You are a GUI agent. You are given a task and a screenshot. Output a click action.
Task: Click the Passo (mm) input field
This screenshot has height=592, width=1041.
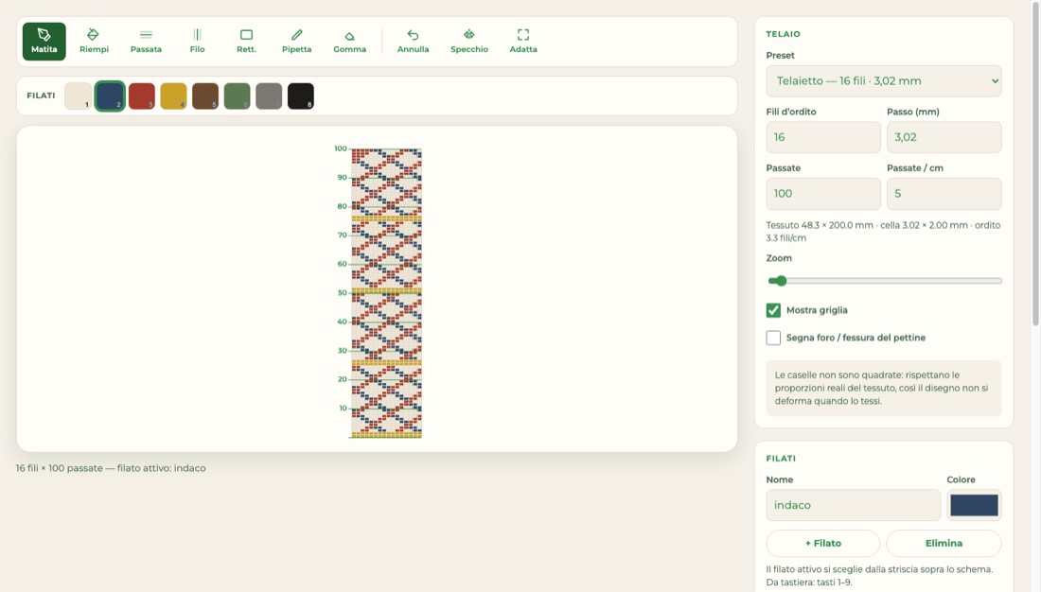[944, 137]
